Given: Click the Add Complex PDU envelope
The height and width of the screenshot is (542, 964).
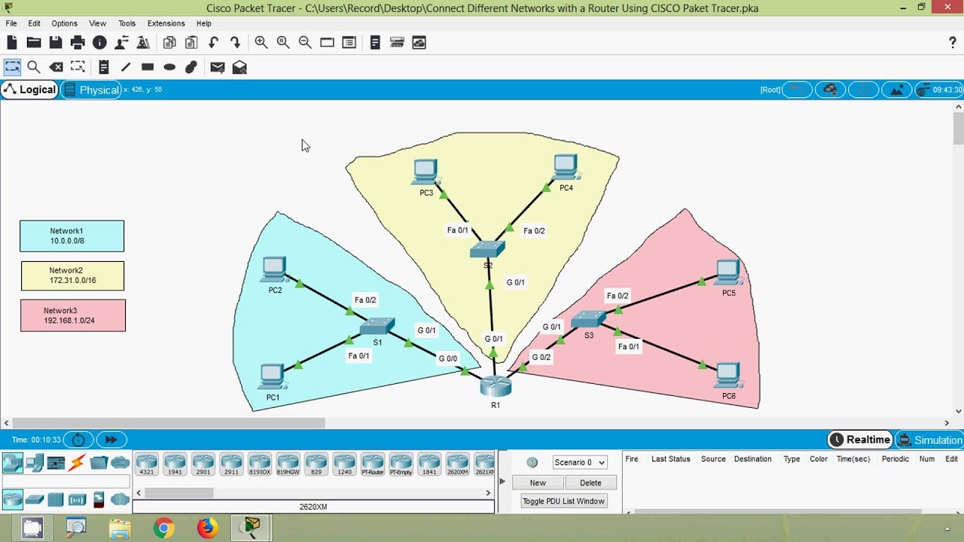Looking at the screenshot, I should click(239, 67).
